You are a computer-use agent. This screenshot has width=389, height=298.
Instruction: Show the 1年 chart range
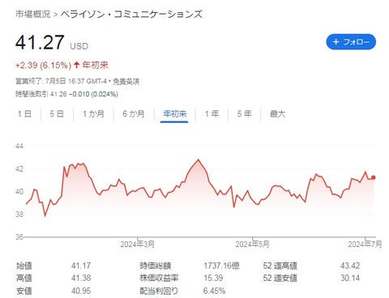tap(212, 113)
